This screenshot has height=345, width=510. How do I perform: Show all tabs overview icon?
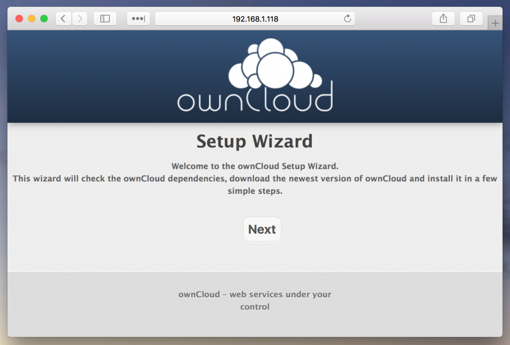point(471,18)
